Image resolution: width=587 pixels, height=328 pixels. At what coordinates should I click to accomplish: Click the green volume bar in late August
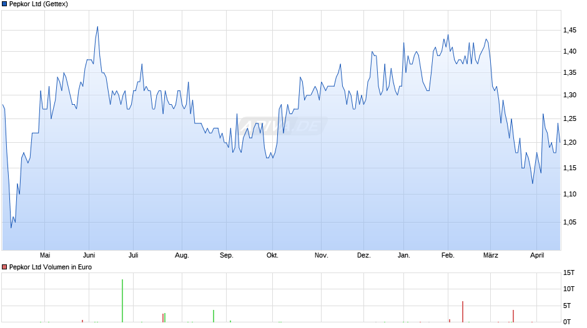[x=214, y=316]
